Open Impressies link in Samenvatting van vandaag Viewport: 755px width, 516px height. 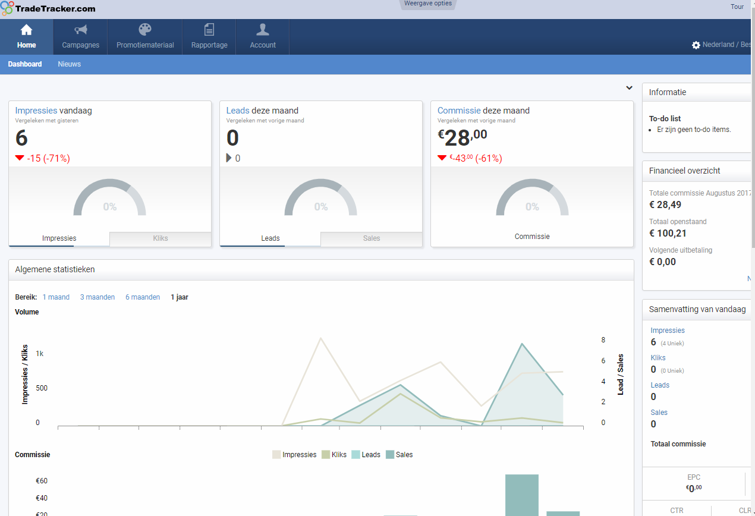click(x=668, y=331)
